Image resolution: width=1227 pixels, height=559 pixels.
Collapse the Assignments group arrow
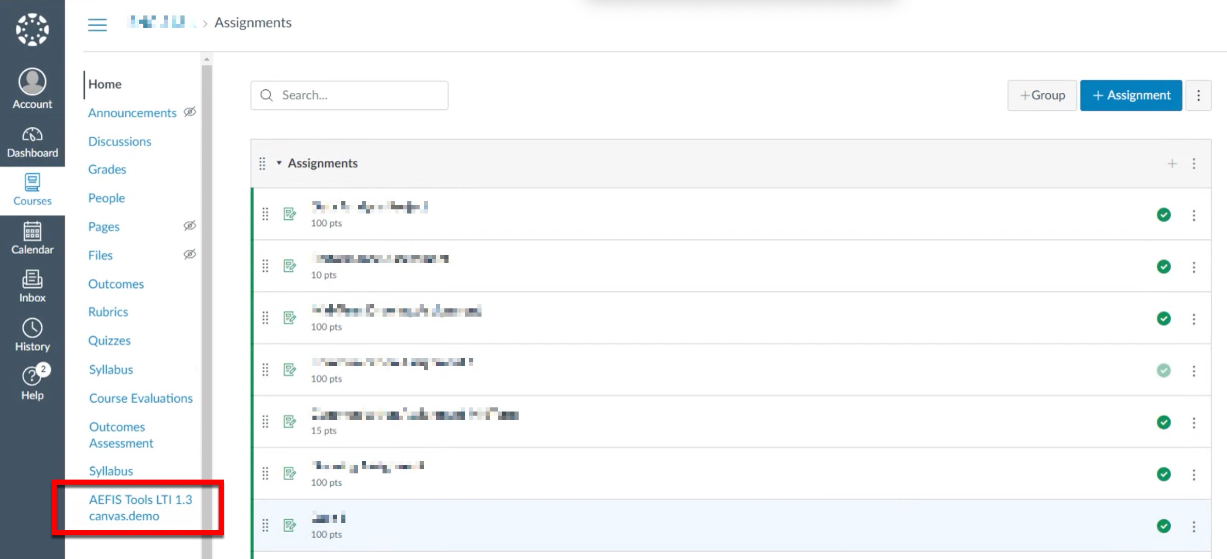pyautogui.click(x=279, y=163)
